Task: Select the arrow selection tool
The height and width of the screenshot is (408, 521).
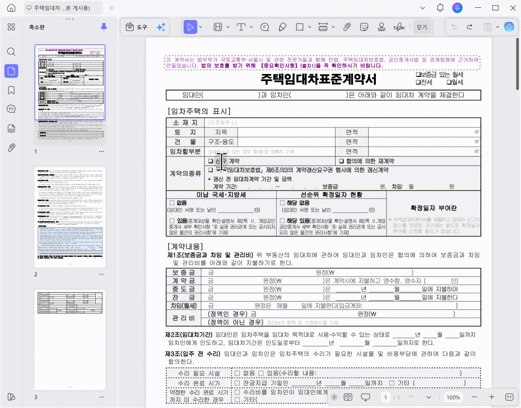Action: point(190,27)
